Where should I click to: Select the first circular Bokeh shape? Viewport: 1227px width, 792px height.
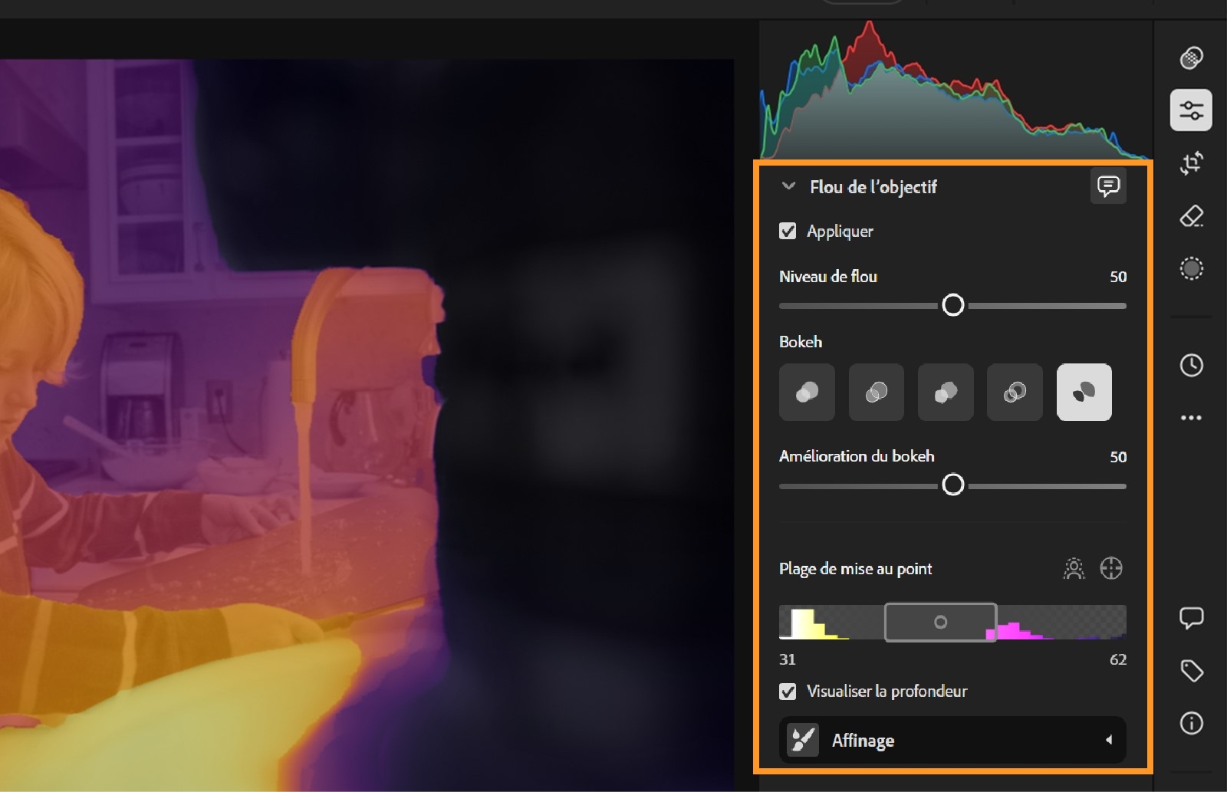[806, 393]
